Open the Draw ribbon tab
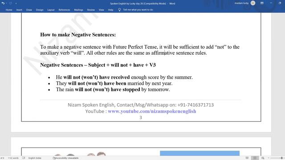The image size is (285, 160). tap(29, 10)
